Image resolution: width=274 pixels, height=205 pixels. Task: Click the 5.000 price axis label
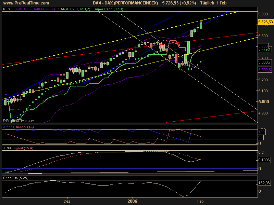pyautogui.click(x=264, y=101)
